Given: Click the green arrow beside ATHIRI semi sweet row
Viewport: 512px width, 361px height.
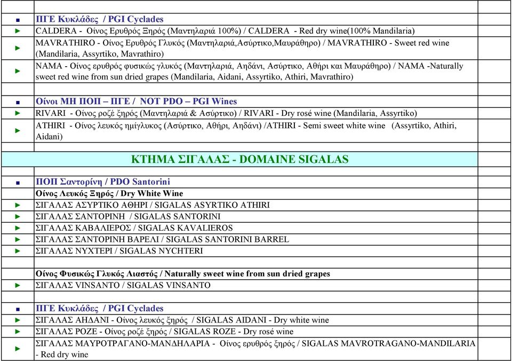Looking at the screenshot, I should (18, 131).
